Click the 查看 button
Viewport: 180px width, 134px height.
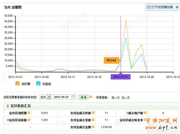(83, 97)
